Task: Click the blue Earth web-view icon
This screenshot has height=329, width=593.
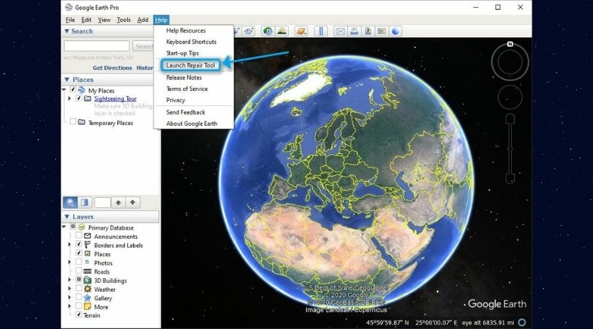Action: tap(395, 32)
